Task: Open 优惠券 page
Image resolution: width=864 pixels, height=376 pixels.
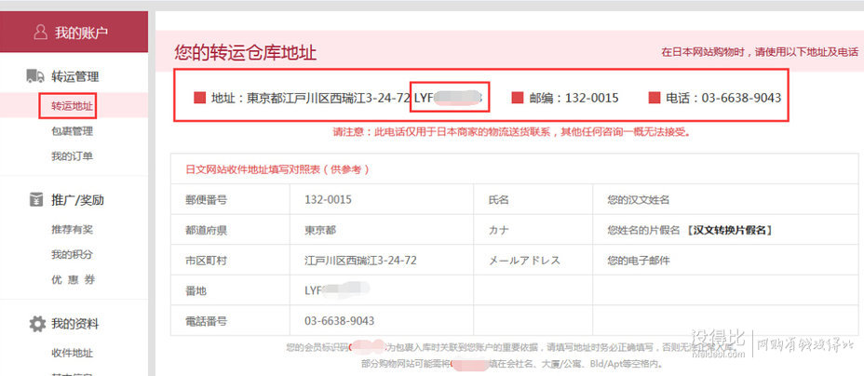Action: tap(73, 279)
